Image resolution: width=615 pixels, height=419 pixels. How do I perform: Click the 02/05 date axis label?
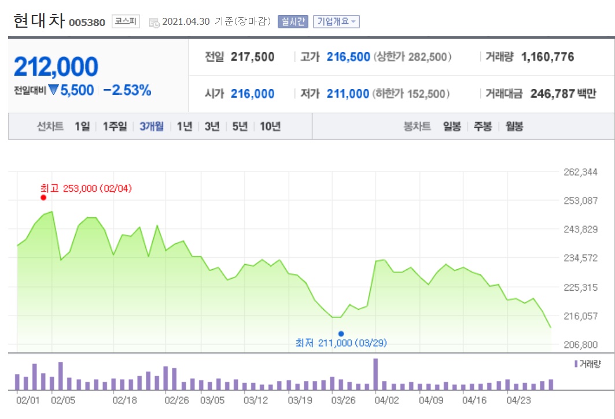62,400
